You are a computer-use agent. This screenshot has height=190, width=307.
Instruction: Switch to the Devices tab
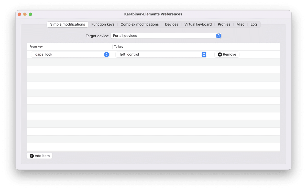171,24
